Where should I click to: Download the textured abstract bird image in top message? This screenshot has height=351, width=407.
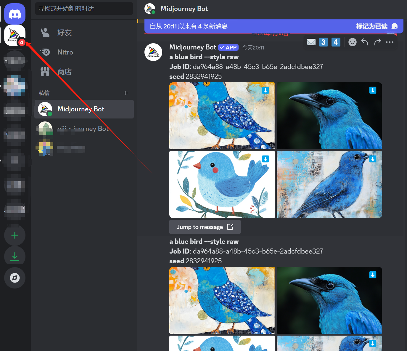pos(373,159)
